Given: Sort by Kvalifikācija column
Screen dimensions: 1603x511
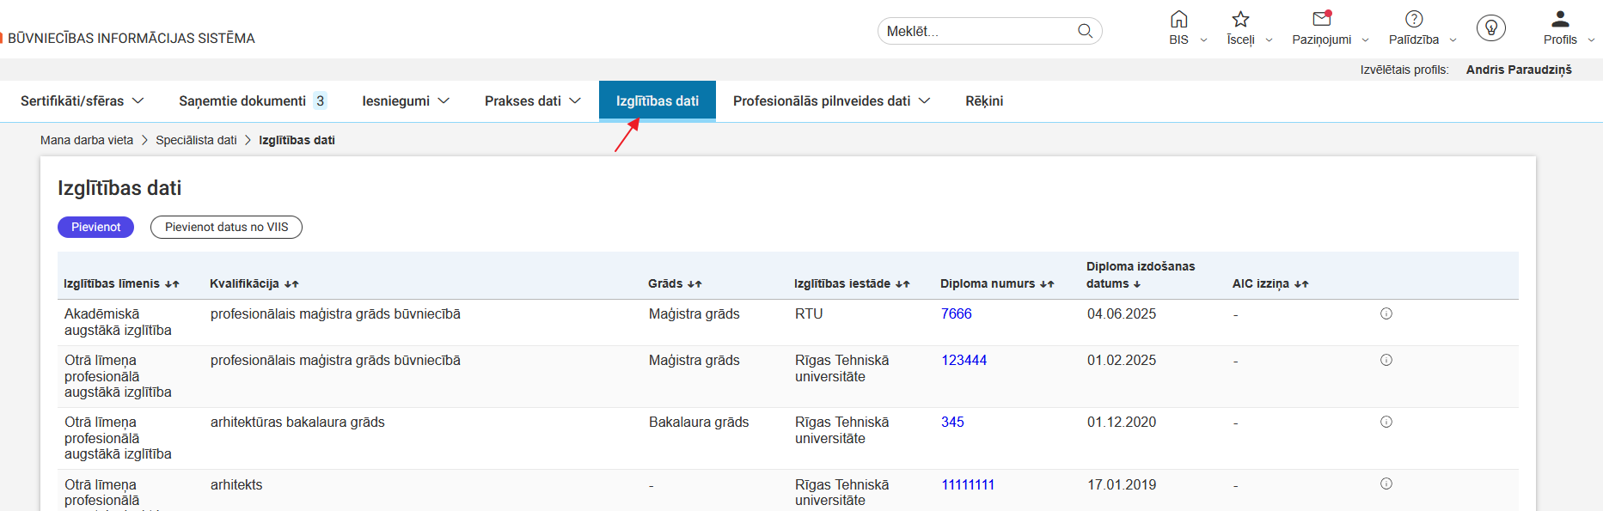Looking at the screenshot, I should [x=291, y=284].
